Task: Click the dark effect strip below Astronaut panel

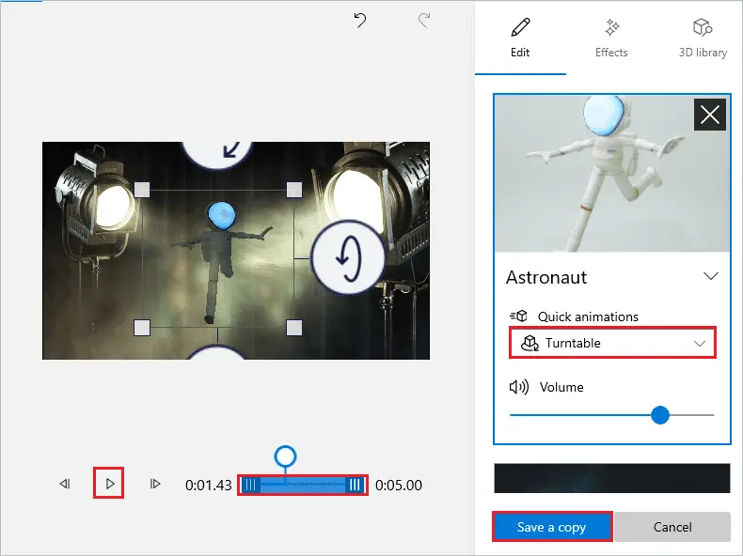Action: click(611, 478)
